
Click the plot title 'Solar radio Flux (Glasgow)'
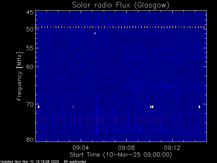(121, 5)
